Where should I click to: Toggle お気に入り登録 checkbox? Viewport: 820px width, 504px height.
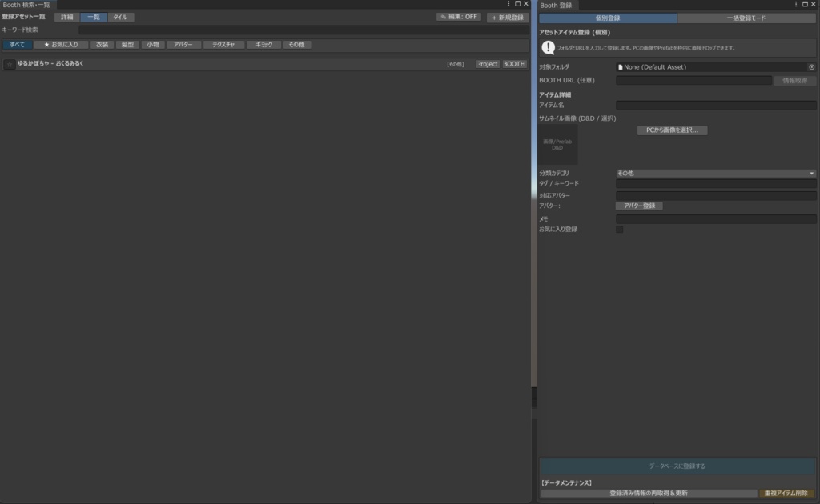point(619,230)
